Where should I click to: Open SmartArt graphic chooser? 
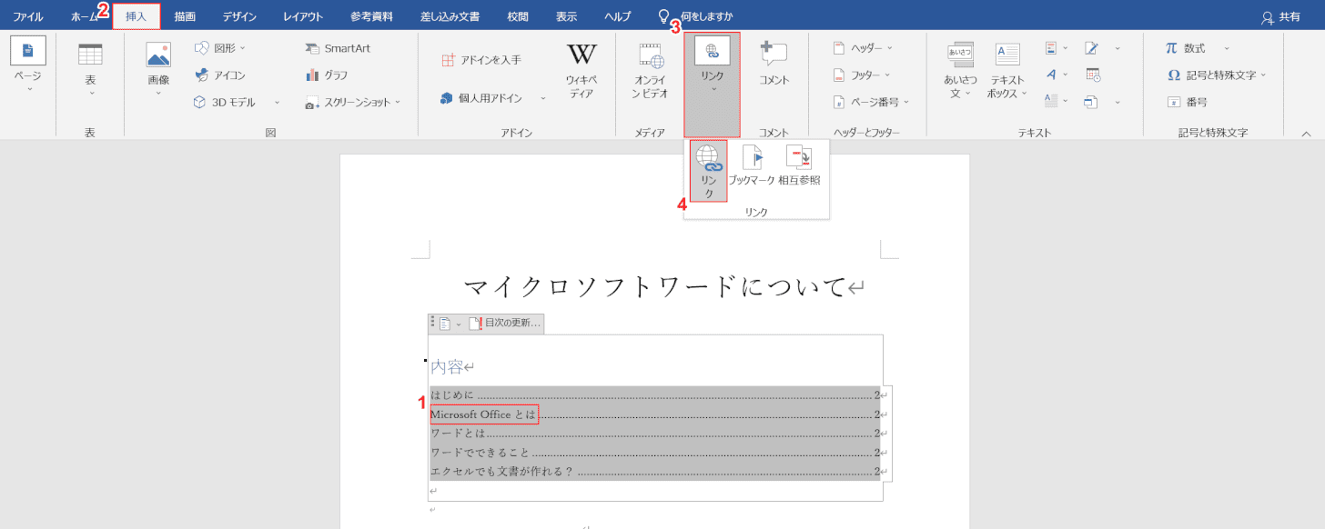click(338, 48)
